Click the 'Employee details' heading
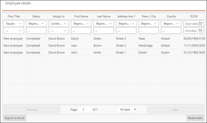The height and width of the screenshot is (123, 207). (x=18, y=3)
